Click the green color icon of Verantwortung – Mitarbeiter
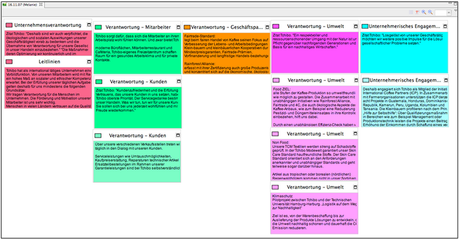This screenshot has height=239, width=459. tap(98, 27)
